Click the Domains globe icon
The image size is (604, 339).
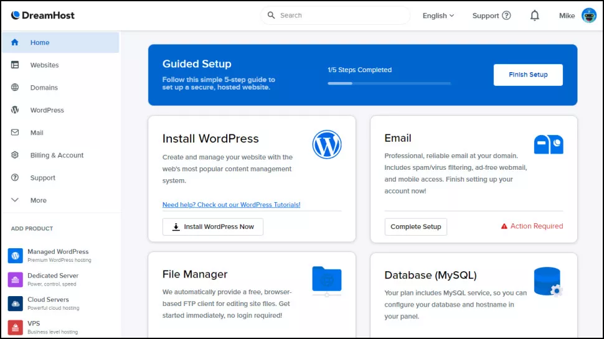(x=15, y=87)
